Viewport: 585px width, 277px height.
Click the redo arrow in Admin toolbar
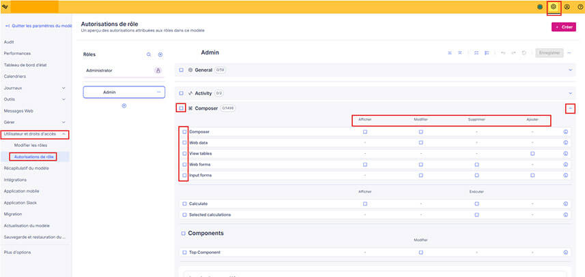coord(513,53)
